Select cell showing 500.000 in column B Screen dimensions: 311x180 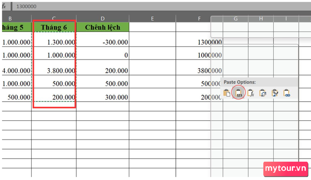[17, 95]
